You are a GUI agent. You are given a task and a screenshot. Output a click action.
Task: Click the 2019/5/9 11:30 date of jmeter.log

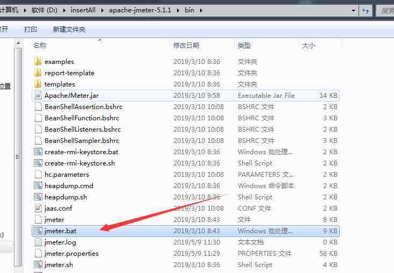pyautogui.click(x=197, y=242)
